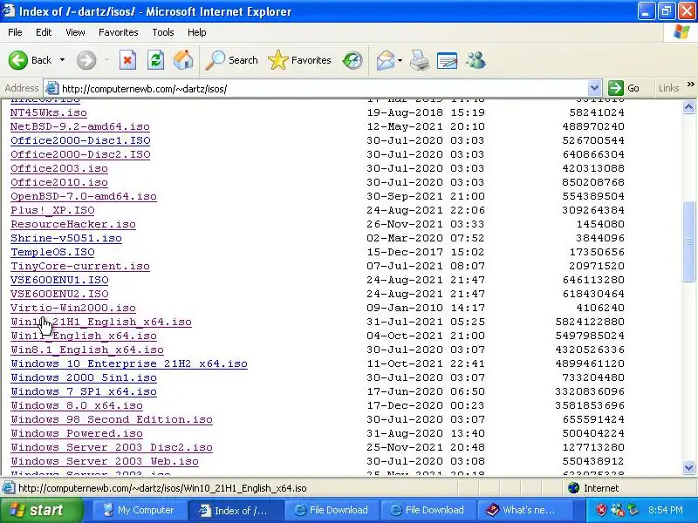This screenshot has height=523, width=698.
Task: Click the scrollbar up arrow
Action: (x=688, y=106)
